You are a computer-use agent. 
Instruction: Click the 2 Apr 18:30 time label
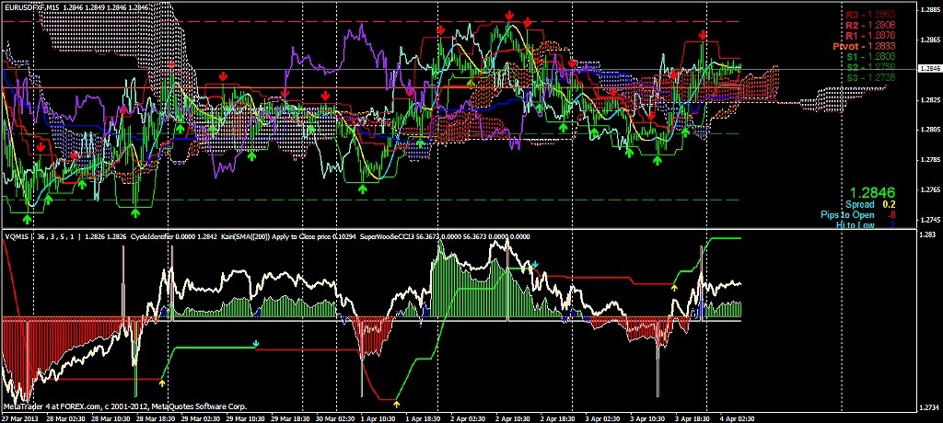560,418
